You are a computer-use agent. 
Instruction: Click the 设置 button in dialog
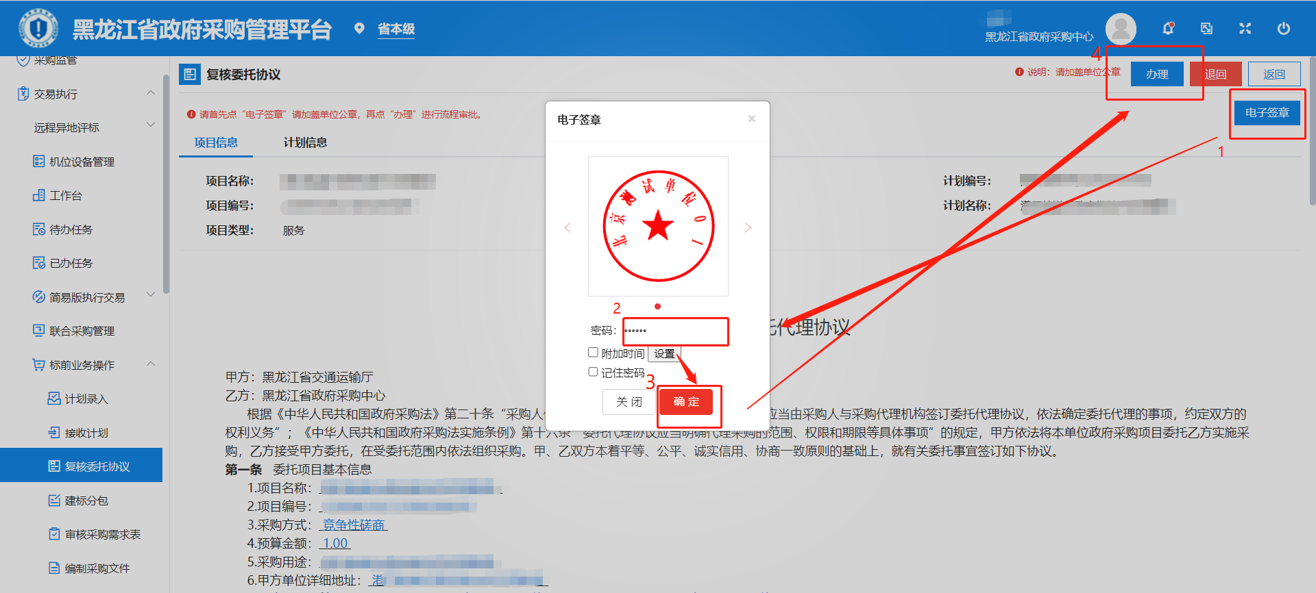pos(664,354)
